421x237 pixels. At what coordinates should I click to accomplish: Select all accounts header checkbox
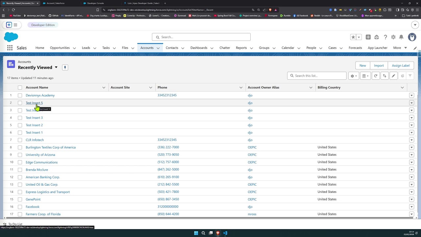(x=20, y=88)
